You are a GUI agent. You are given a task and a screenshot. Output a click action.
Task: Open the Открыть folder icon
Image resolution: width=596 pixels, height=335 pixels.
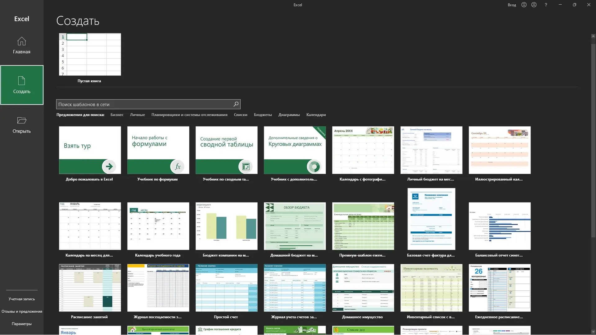(21, 120)
